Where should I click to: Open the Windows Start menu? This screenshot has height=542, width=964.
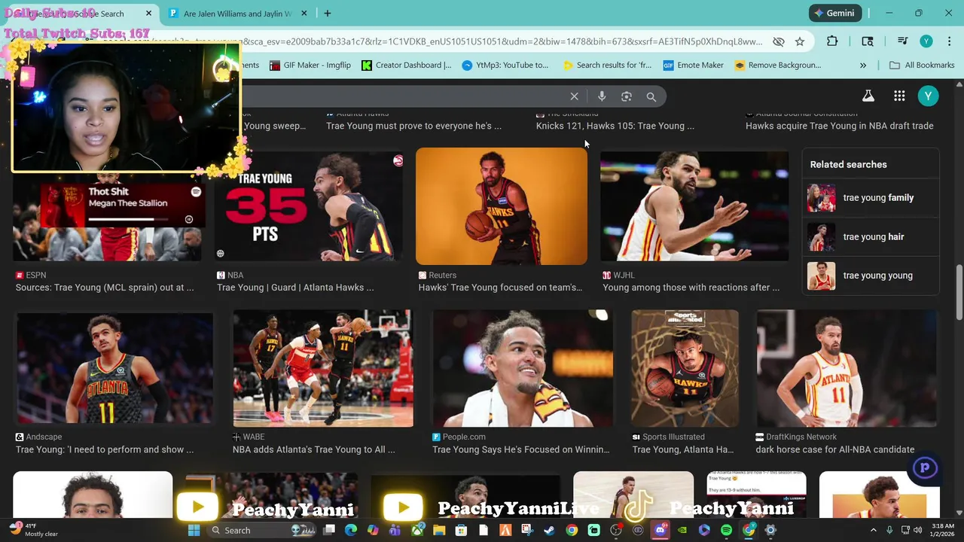(194, 531)
